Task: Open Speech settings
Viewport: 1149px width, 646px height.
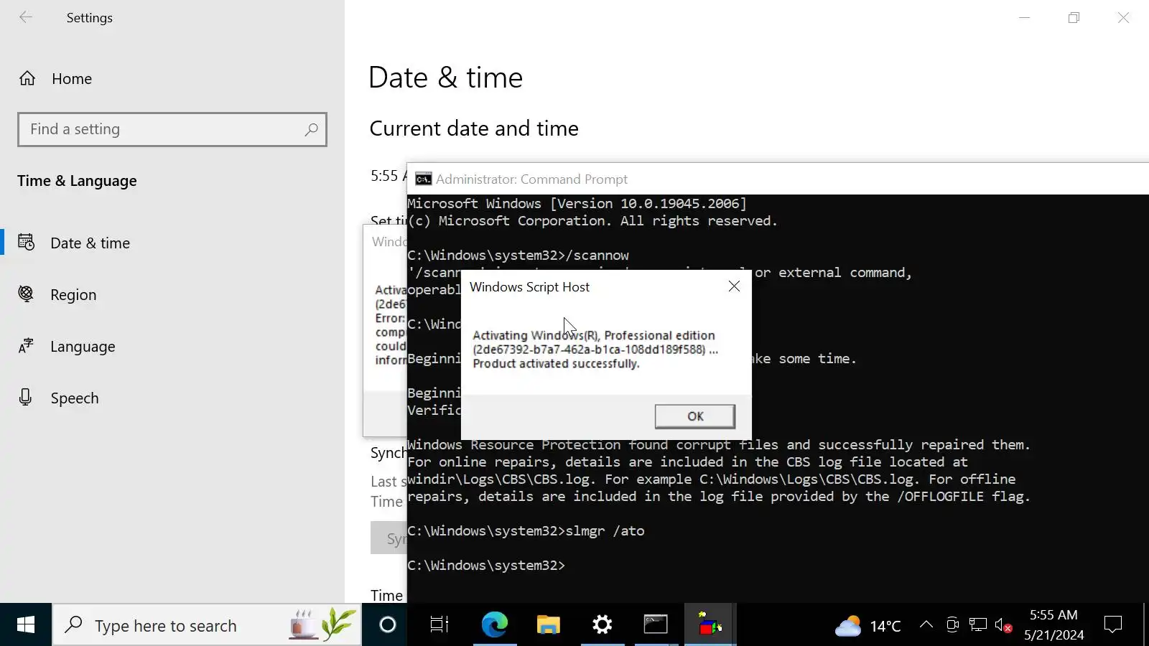Action: click(172, 398)
